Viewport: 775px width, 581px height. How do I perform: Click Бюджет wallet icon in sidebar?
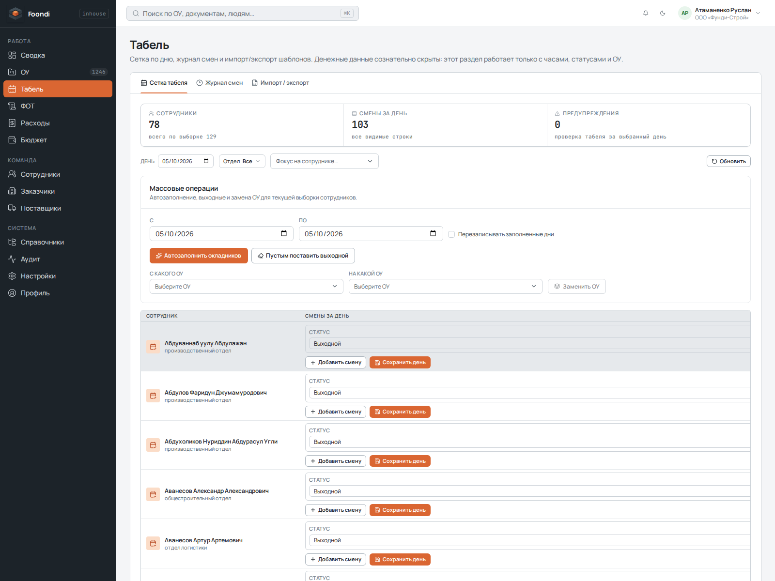click(x=12, y=140)
